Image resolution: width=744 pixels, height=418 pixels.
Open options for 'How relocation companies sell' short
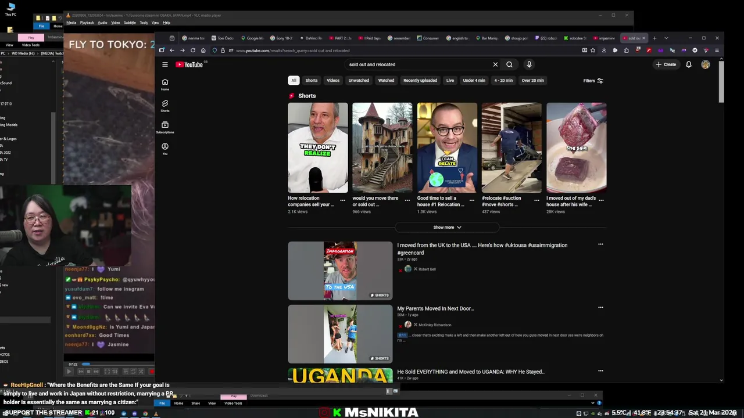[342, 200]
